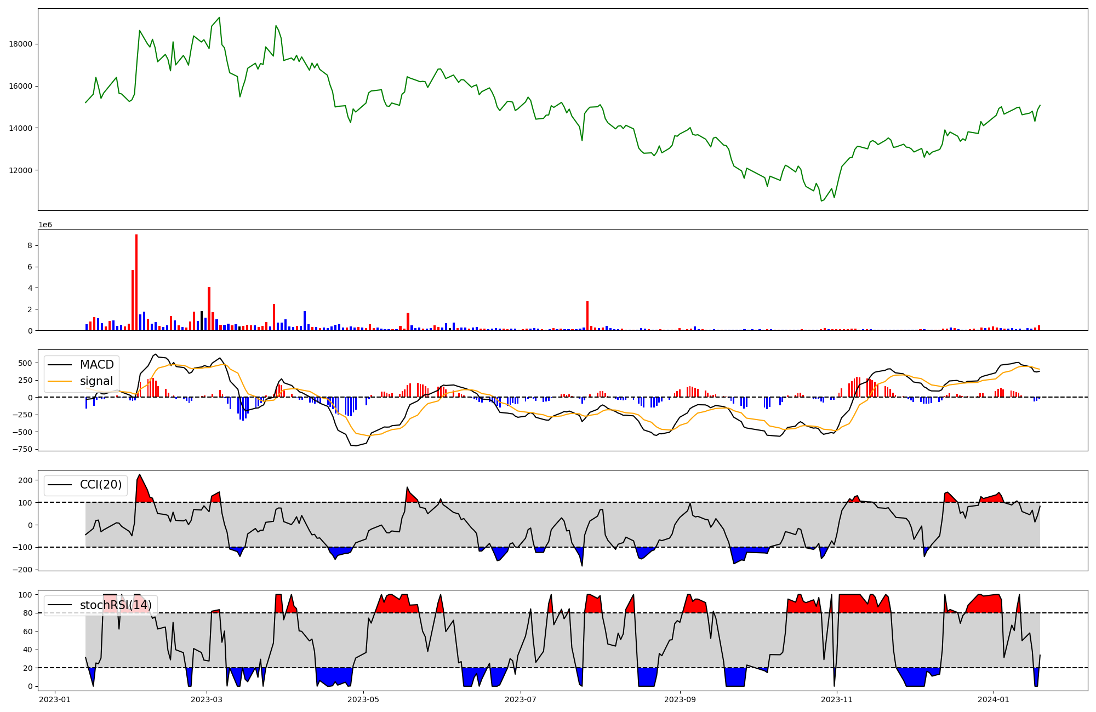Click the volume axis tick label 4
Viewport: 1096px width, 712px height.
pos(30,288)
